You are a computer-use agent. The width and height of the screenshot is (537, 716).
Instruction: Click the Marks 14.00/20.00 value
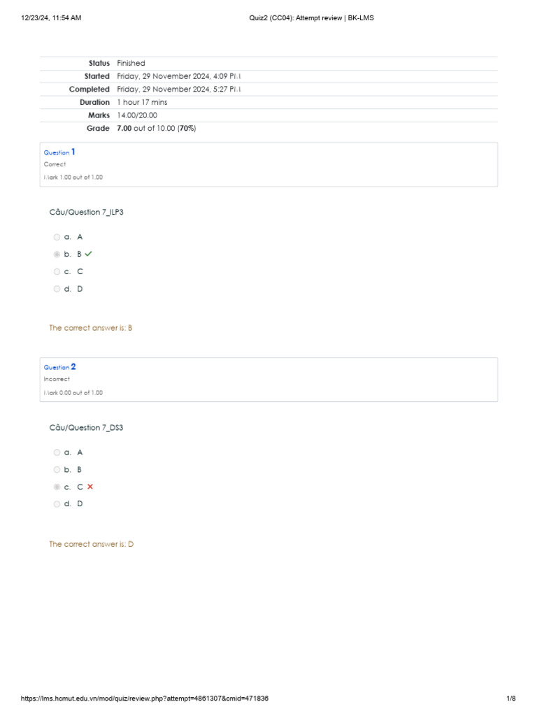[137, 115]
